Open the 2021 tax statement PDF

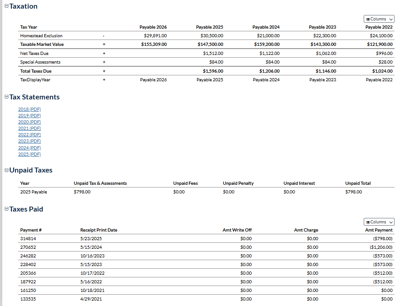(x=30, y=128)
